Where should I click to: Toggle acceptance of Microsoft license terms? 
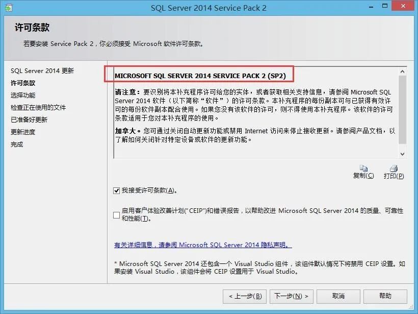tap(116, 189)
